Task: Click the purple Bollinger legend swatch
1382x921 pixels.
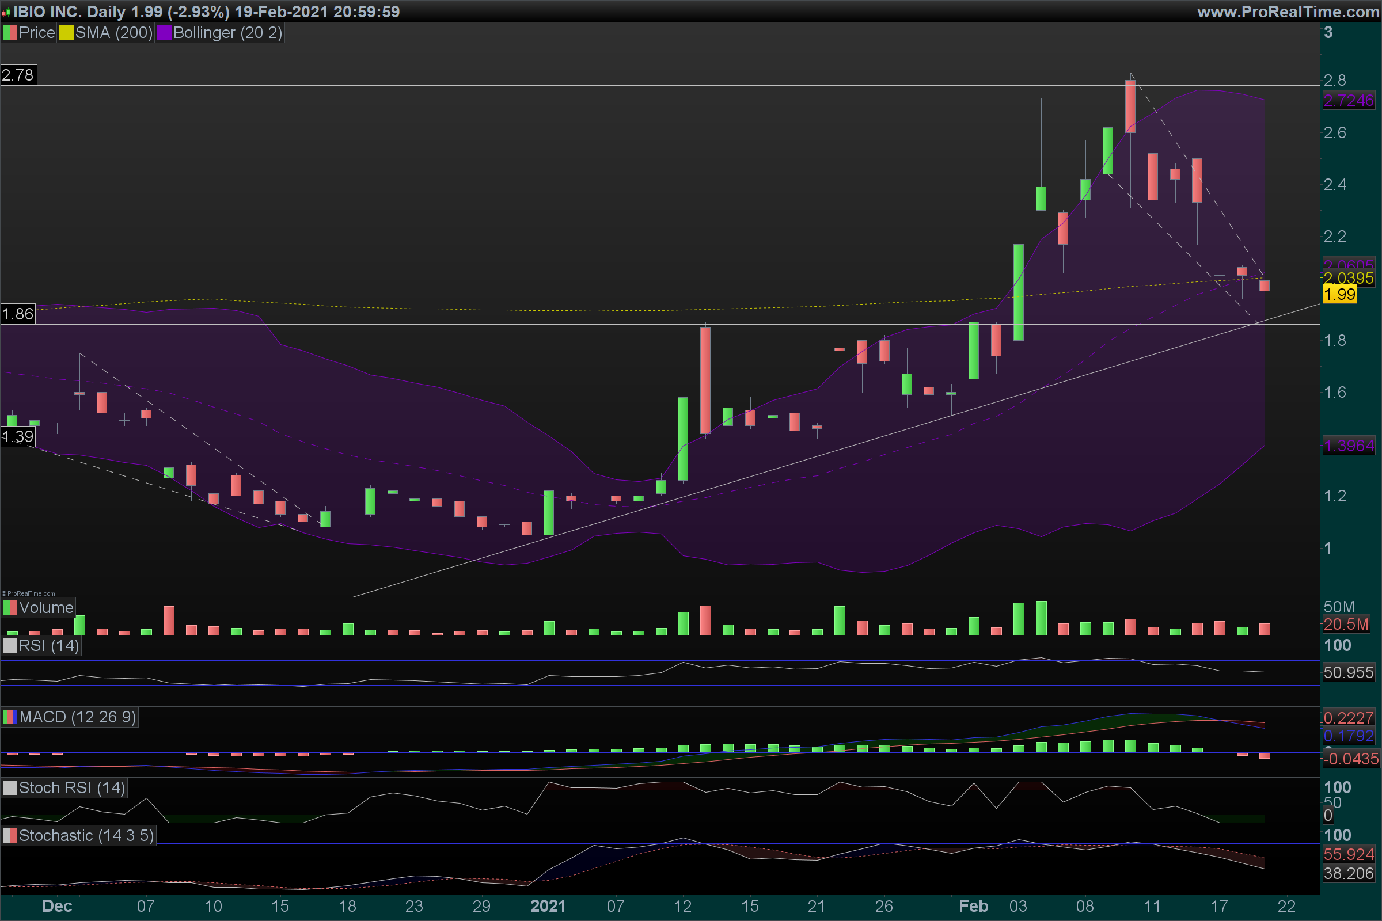Action: (x=164, y=33)
